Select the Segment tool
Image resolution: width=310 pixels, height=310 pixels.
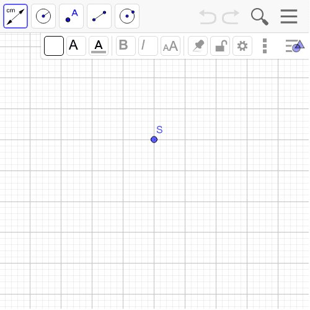99,16
